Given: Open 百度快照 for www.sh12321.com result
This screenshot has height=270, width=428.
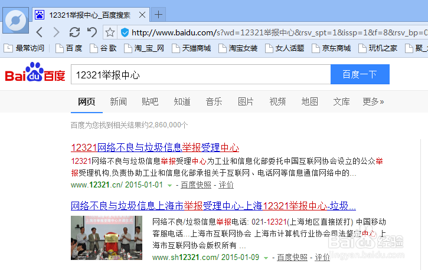Looking at the screenshot, I should [x=292, y=257].
